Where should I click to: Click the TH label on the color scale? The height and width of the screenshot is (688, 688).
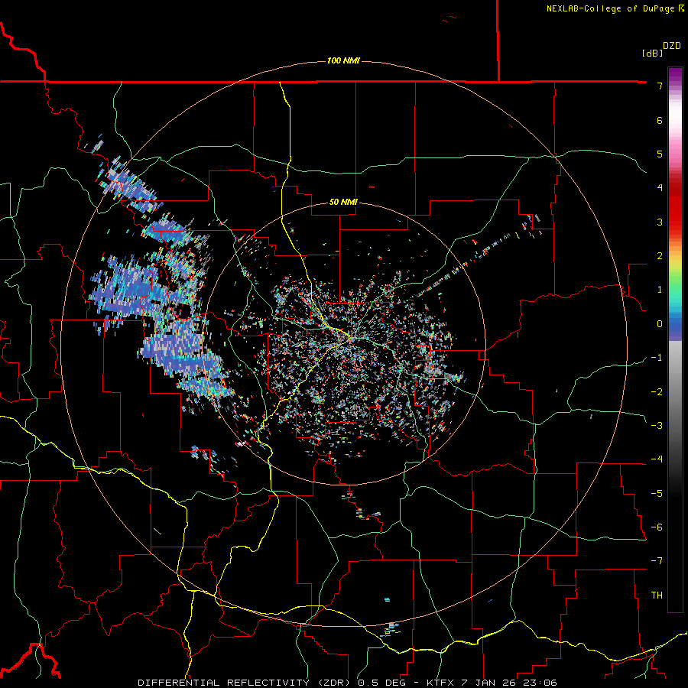coord(657,596)
